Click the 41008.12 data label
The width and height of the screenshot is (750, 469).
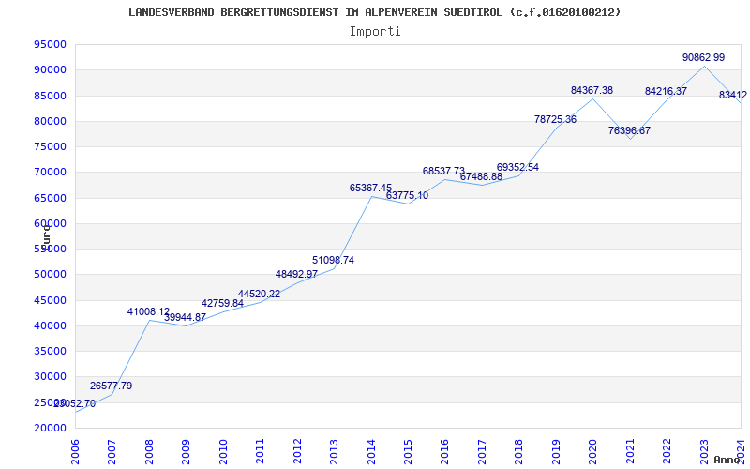(148, 311)
